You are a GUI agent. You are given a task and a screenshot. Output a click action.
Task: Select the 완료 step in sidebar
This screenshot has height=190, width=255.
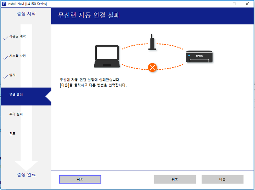point(12,134)
